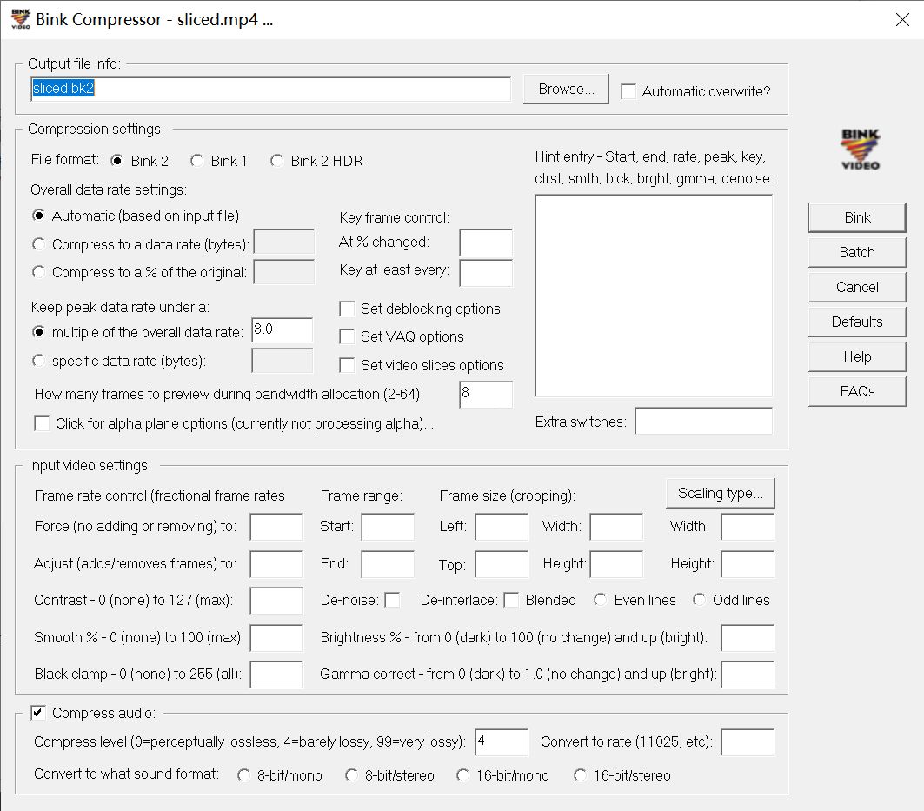Click the frames to preview field
The height and width of the screenshot is (811, 924).
[486, 395]
